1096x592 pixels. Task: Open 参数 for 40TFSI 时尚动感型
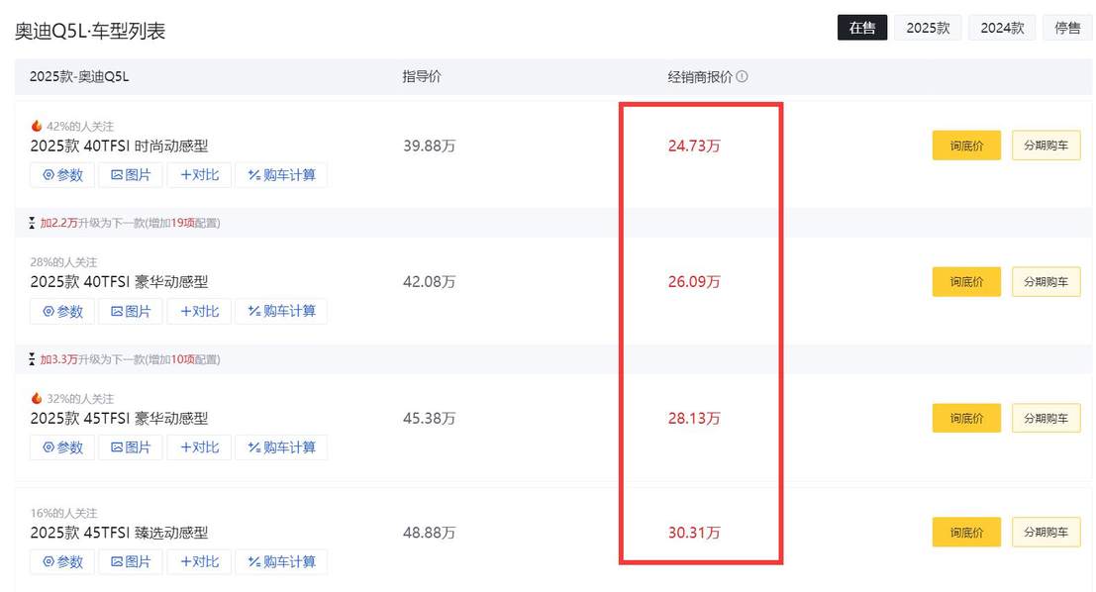pyautogui.click(x=62, y=175)
